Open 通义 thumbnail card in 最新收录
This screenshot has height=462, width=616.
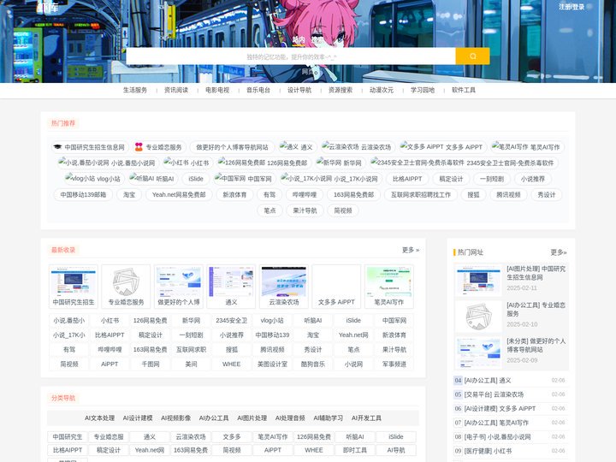coord(231,287)
